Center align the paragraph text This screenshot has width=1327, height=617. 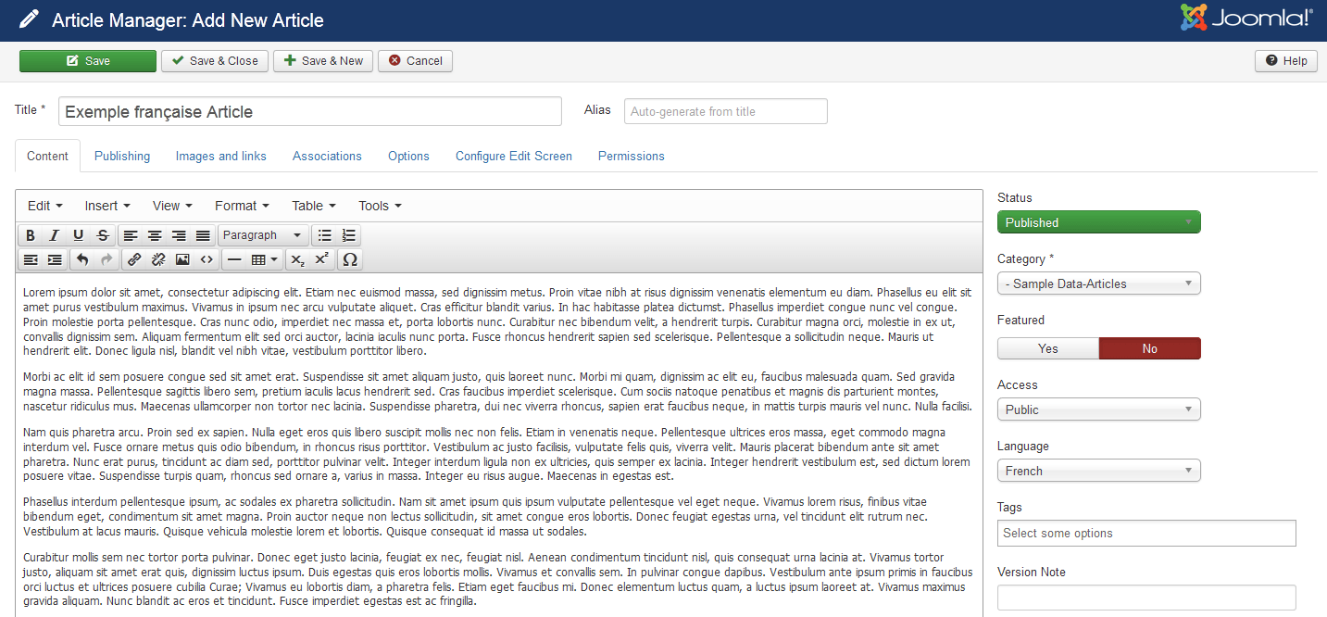point(155,235)
